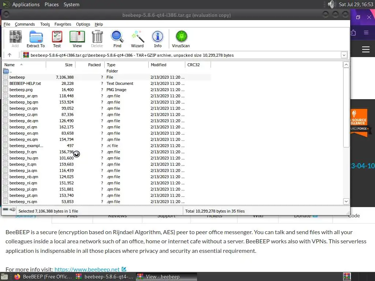
Task: Click the show desktop icon in bottom panel
Action: click(x=4, y=277)
